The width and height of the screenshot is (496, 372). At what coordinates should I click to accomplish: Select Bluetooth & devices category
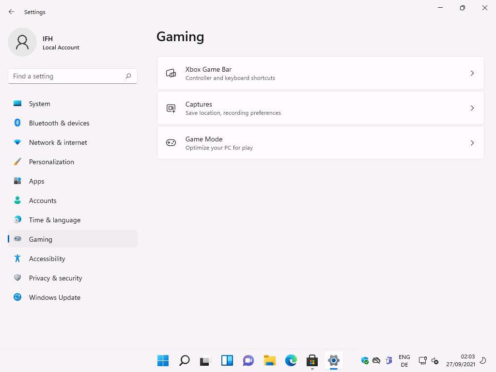click(x=73, y=123)
